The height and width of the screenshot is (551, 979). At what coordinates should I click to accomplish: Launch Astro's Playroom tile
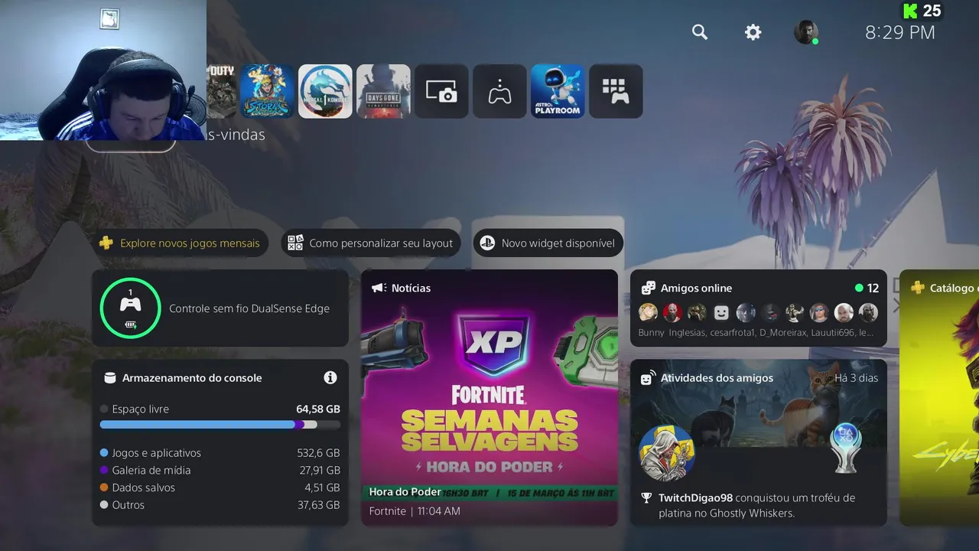(x=558, y=91)
